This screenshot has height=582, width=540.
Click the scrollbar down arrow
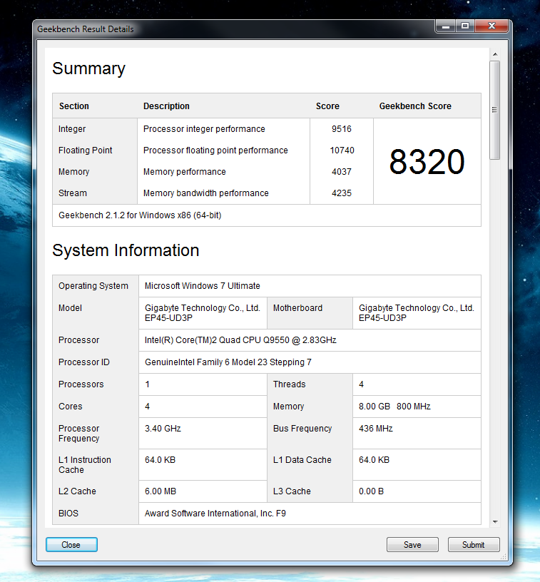pos(495,522)
